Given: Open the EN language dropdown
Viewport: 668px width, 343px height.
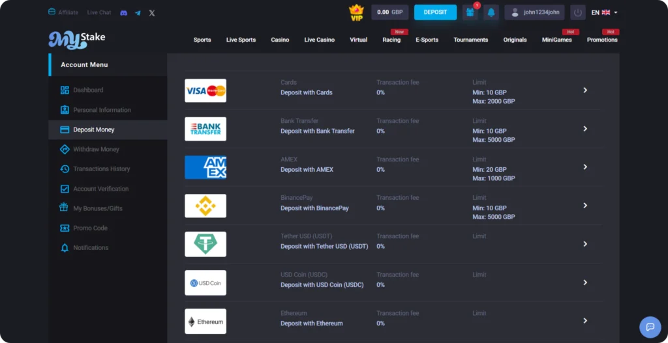Looking at the screenshot, I should pos(605,12).
